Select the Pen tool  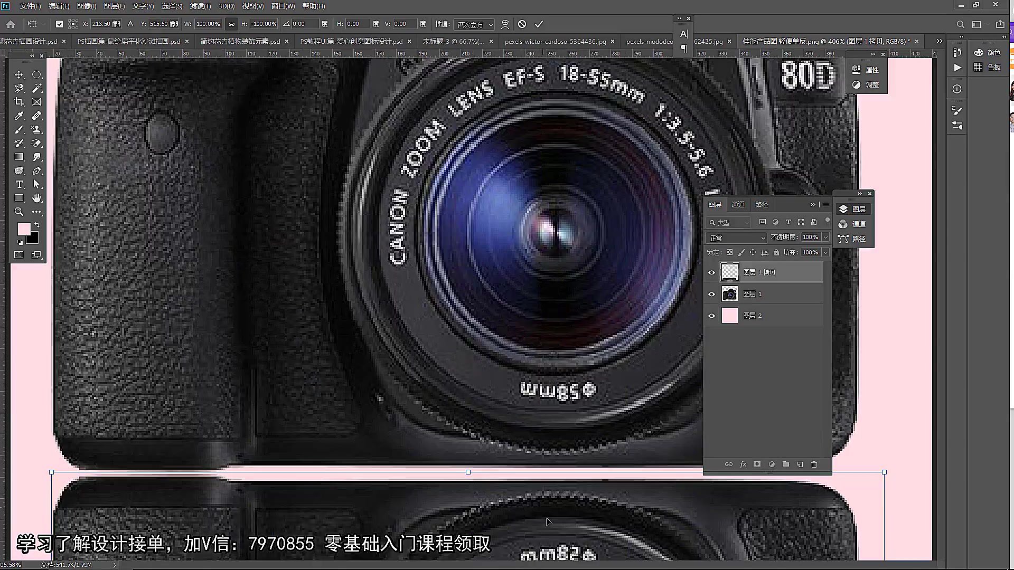[x=36, y=170]
